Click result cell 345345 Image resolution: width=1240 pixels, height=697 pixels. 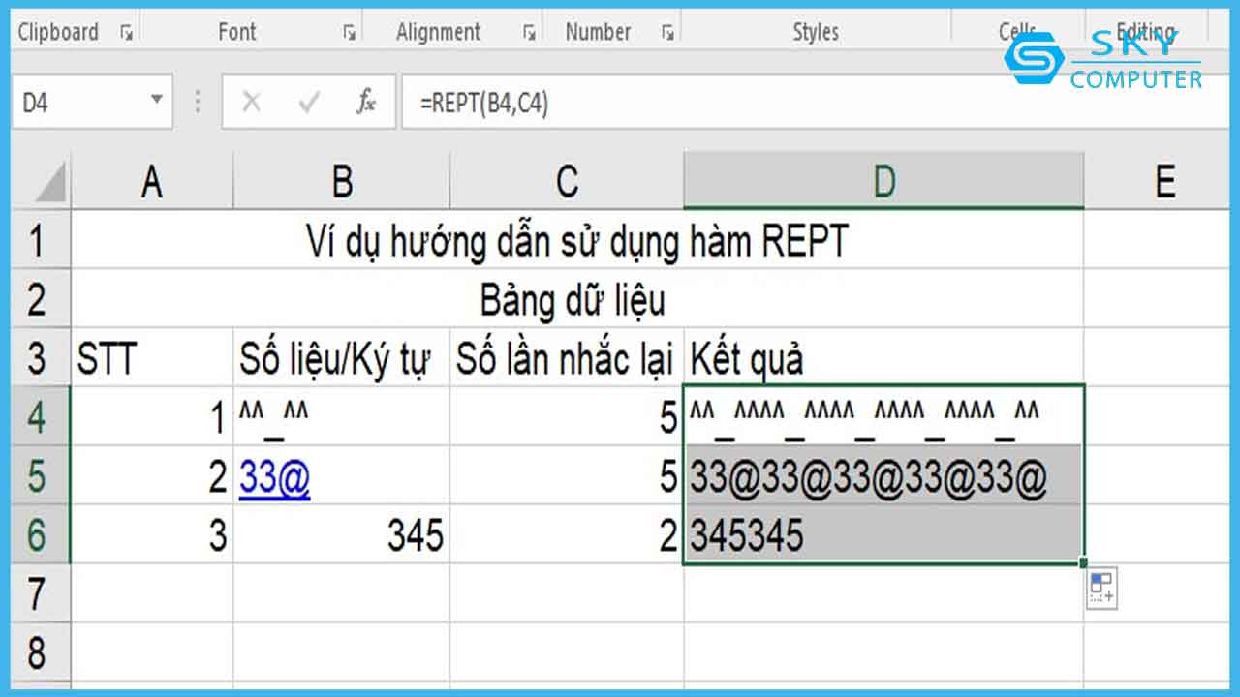click(x=883, y=535)
